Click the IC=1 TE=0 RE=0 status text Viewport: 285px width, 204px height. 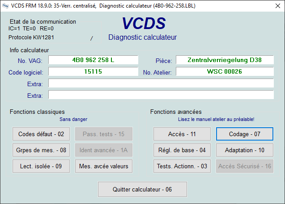(x=31, y=29)
